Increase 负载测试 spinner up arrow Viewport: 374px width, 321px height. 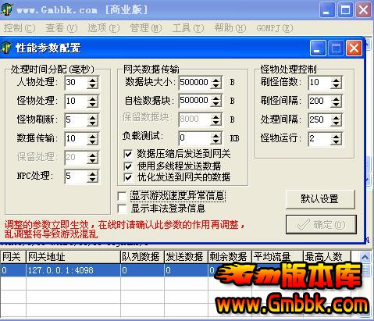(x=215, y=135)
